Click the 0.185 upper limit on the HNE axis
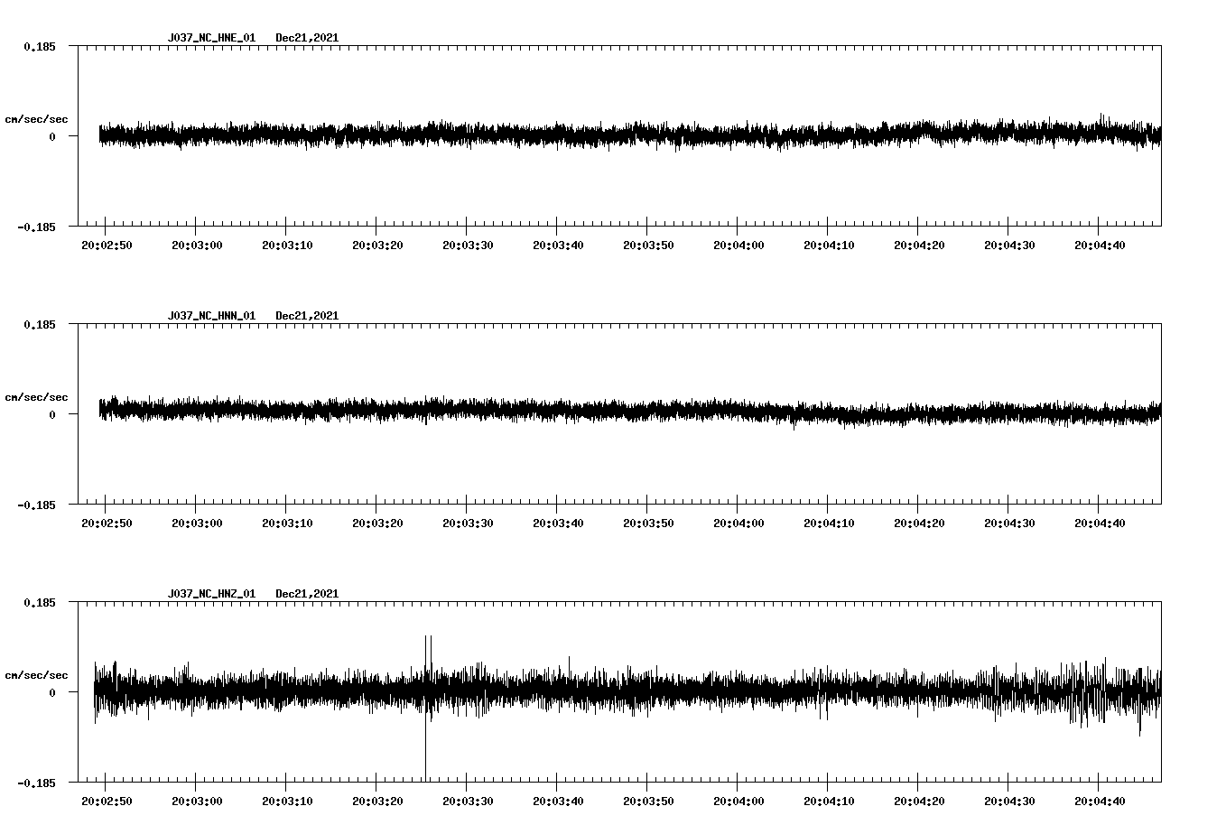The height and width of the screenshot is (834, 1226). coord(39,46)
